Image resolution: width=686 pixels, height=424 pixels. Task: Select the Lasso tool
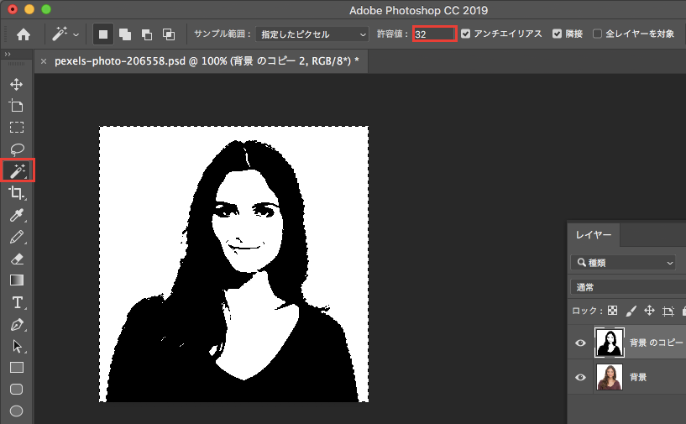16,149
